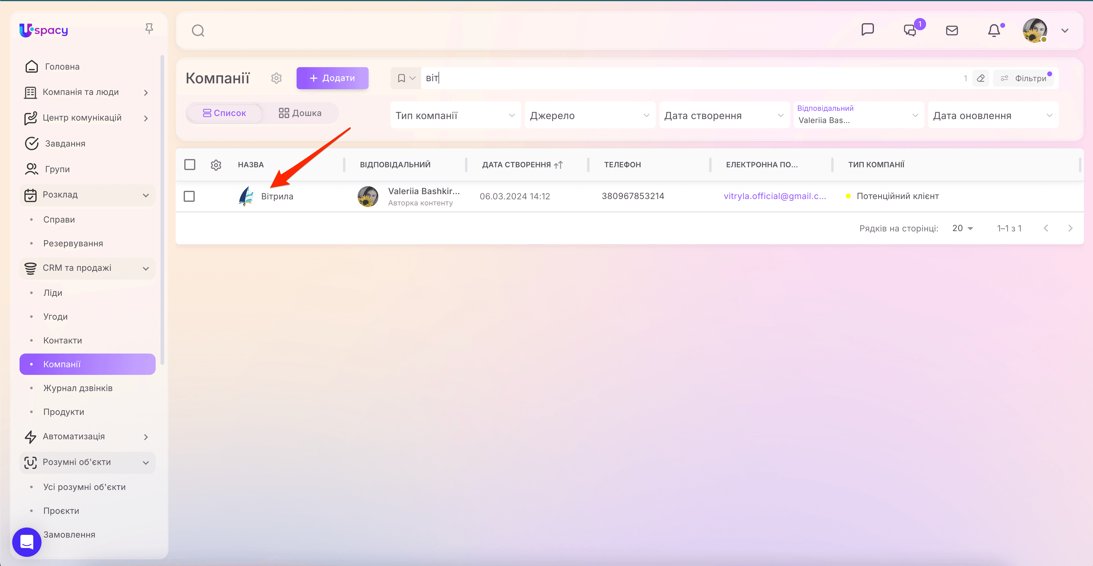Pin the sidebar with the pin icon
The image size is (1093, 566).
click(149, 29)
